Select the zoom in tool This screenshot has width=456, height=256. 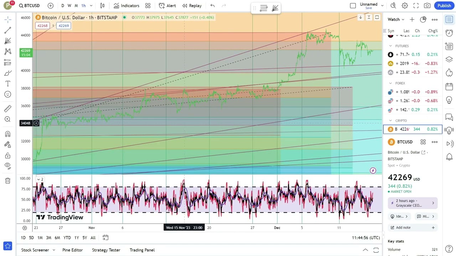coord(7,119)
